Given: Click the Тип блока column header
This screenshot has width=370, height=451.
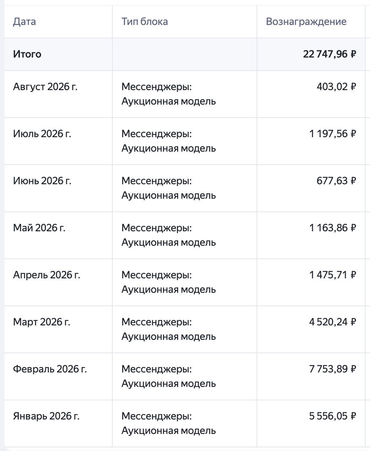Looking at the screenshot, I should tap(145, 22).
